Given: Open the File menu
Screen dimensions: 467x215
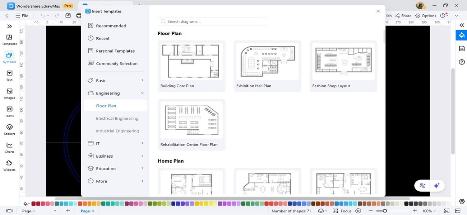Looking at the screenshot, I should (x=22, y=16).
